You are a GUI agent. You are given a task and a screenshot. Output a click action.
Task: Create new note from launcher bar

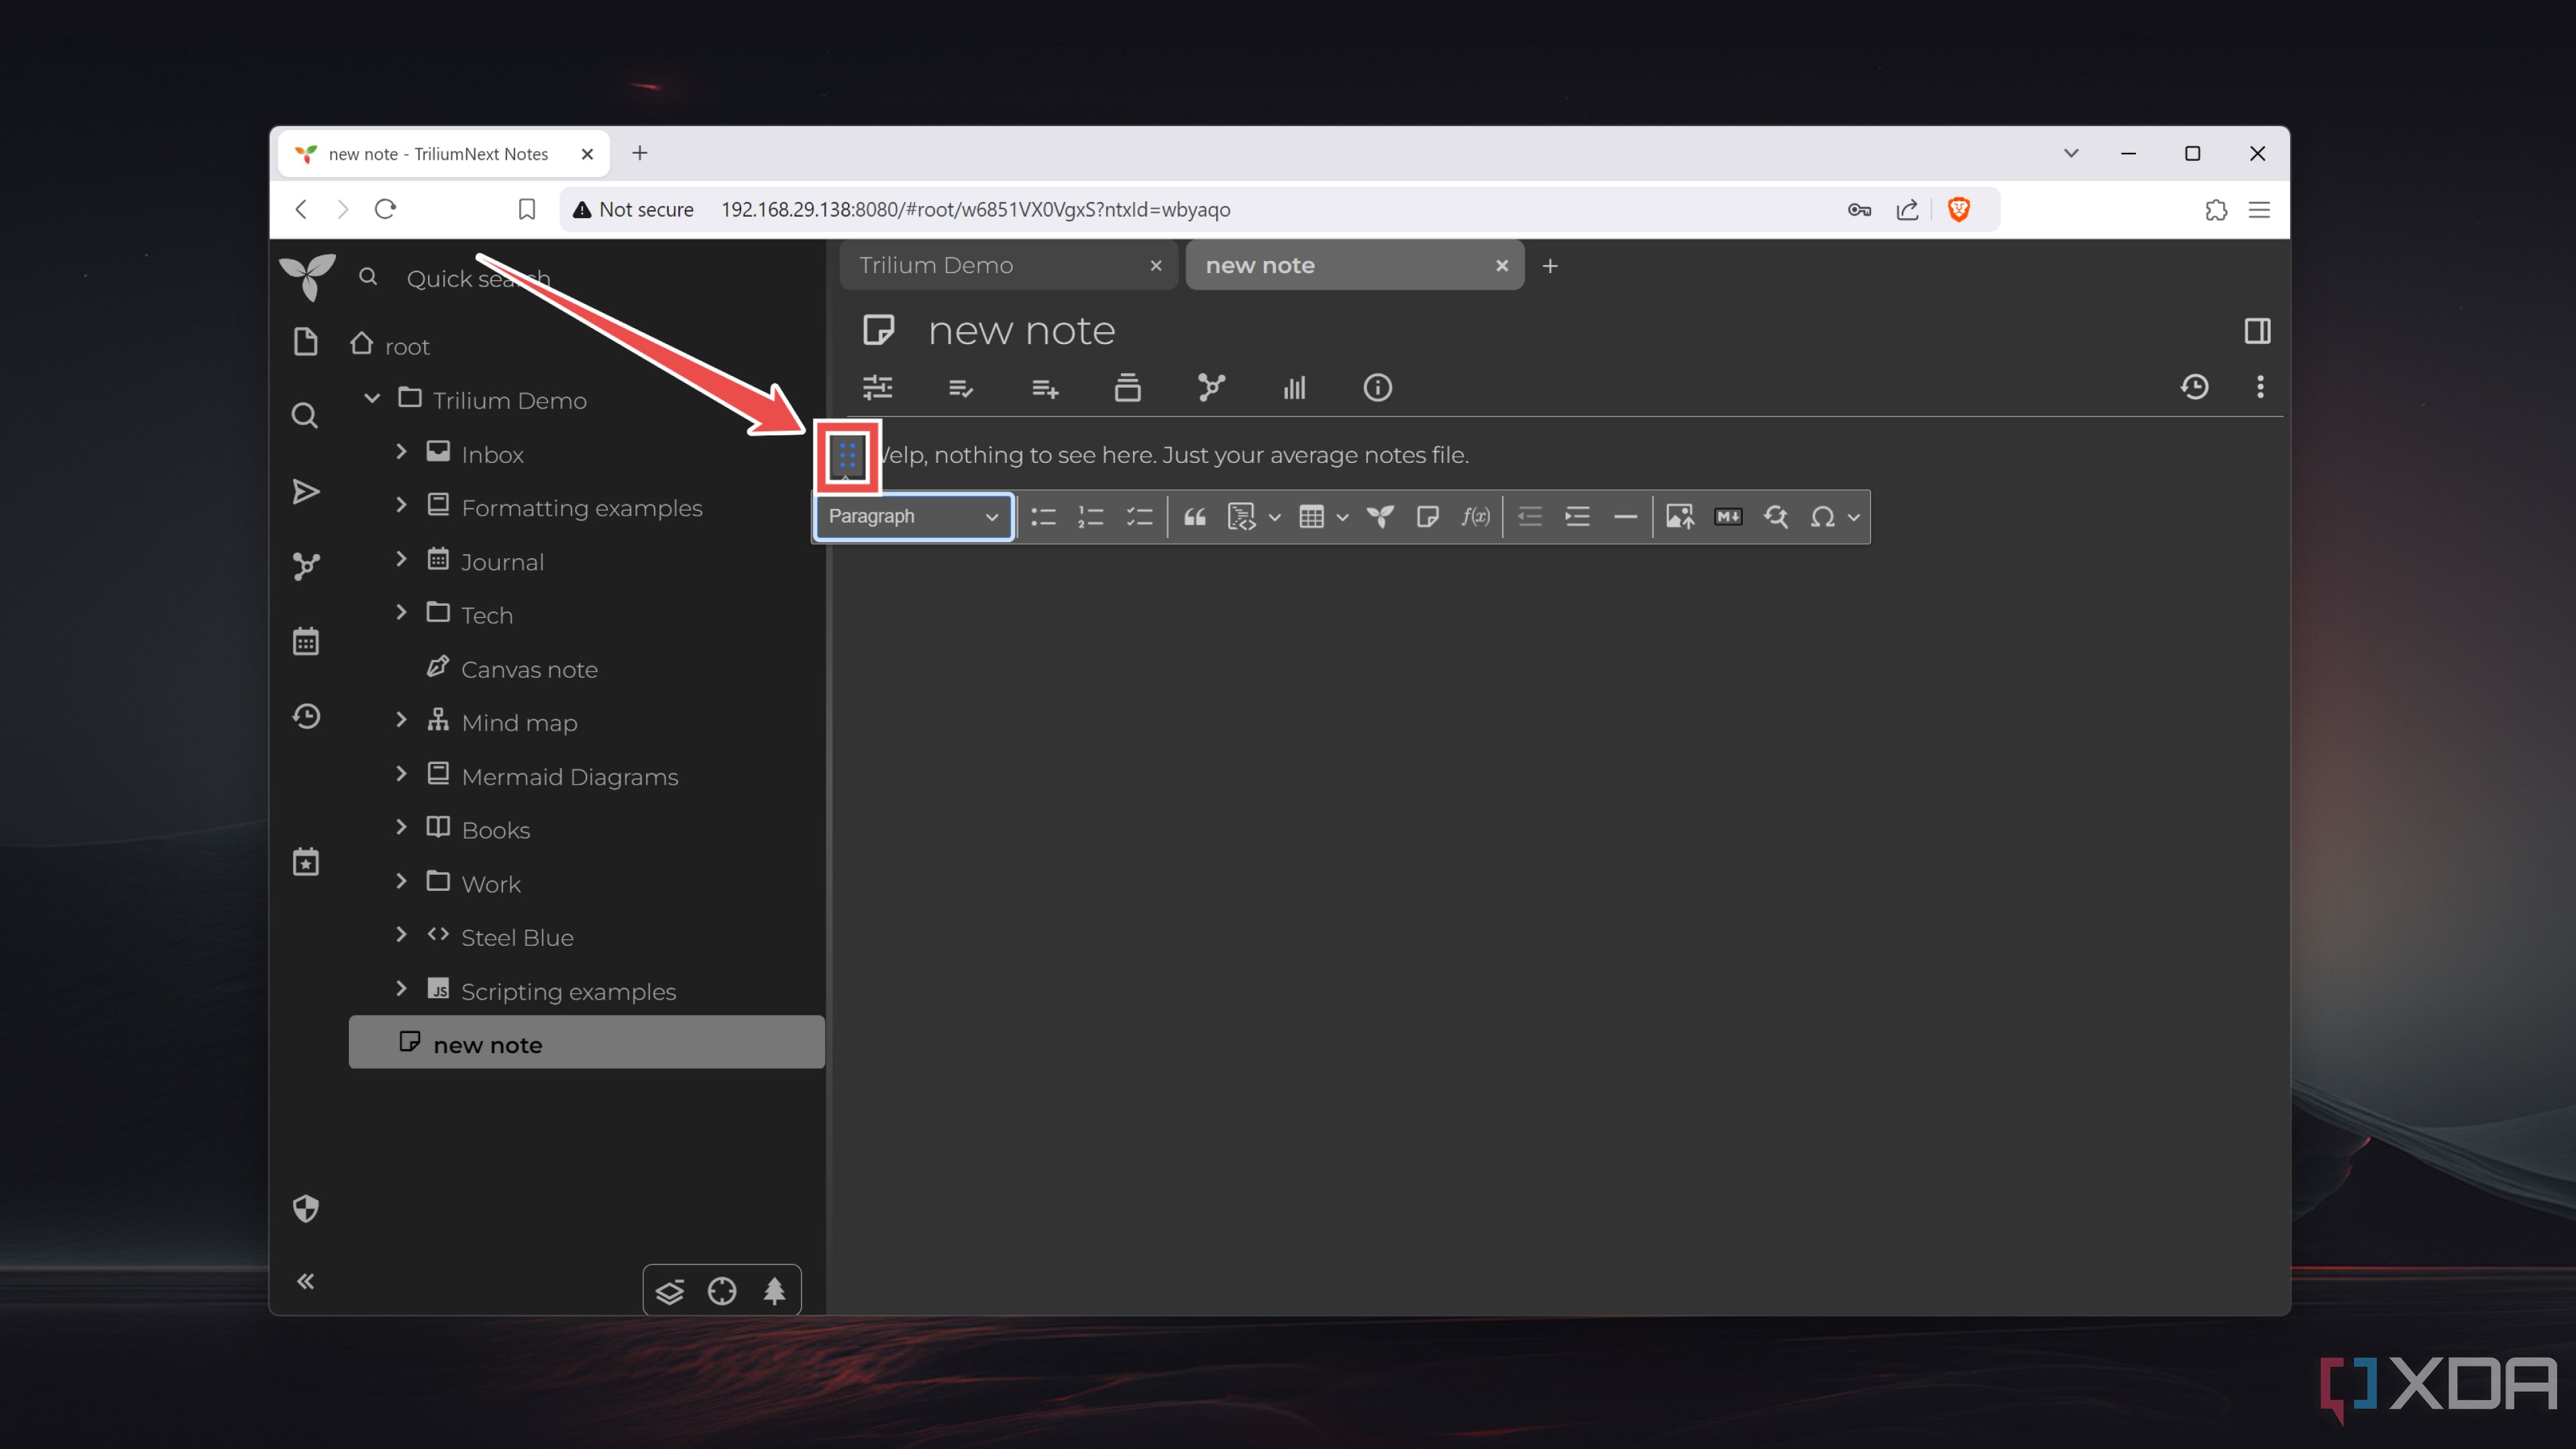tap(306, 342)
